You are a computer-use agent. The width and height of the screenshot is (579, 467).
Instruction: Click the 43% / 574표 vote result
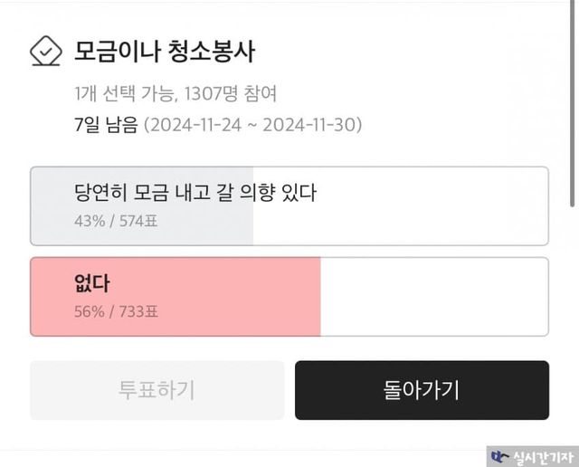[113, 219]
